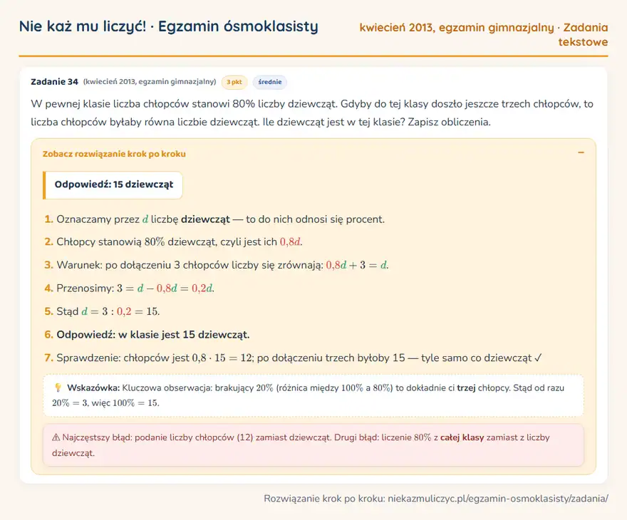Open the footer link niekazmuliczyc.pl/egzamin-osmoklasisty/zadania/
The image size is (627, 520).
pos(498,499)
